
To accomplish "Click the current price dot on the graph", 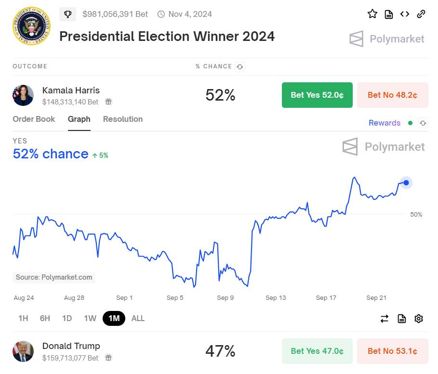I will pos(406,183).
